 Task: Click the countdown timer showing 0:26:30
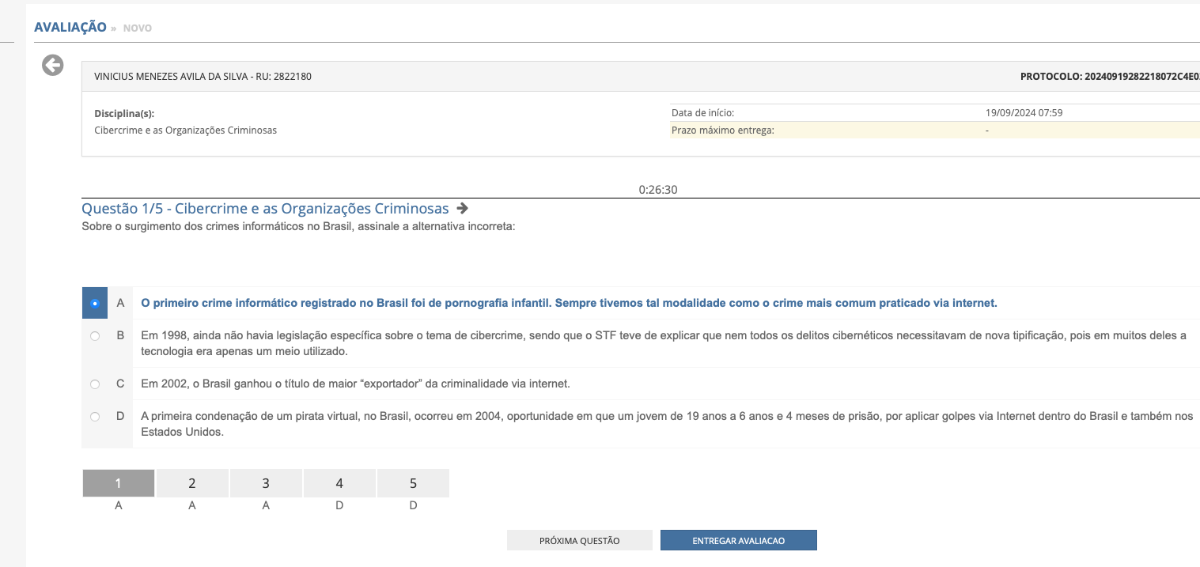(658, 190)
